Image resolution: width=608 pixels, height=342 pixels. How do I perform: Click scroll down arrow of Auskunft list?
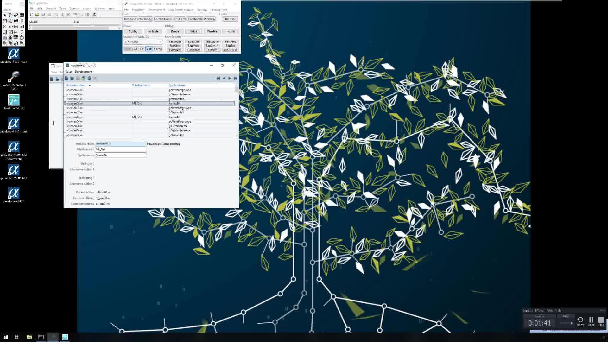pos(237,136)
